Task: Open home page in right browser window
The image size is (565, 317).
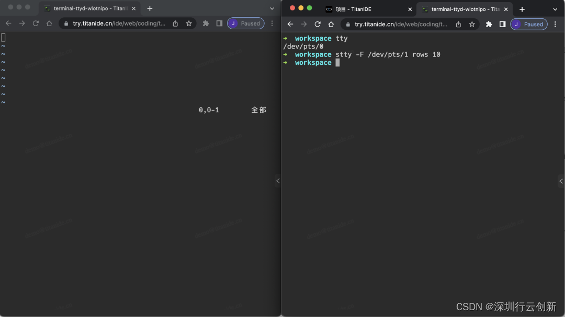Action: 331,24
